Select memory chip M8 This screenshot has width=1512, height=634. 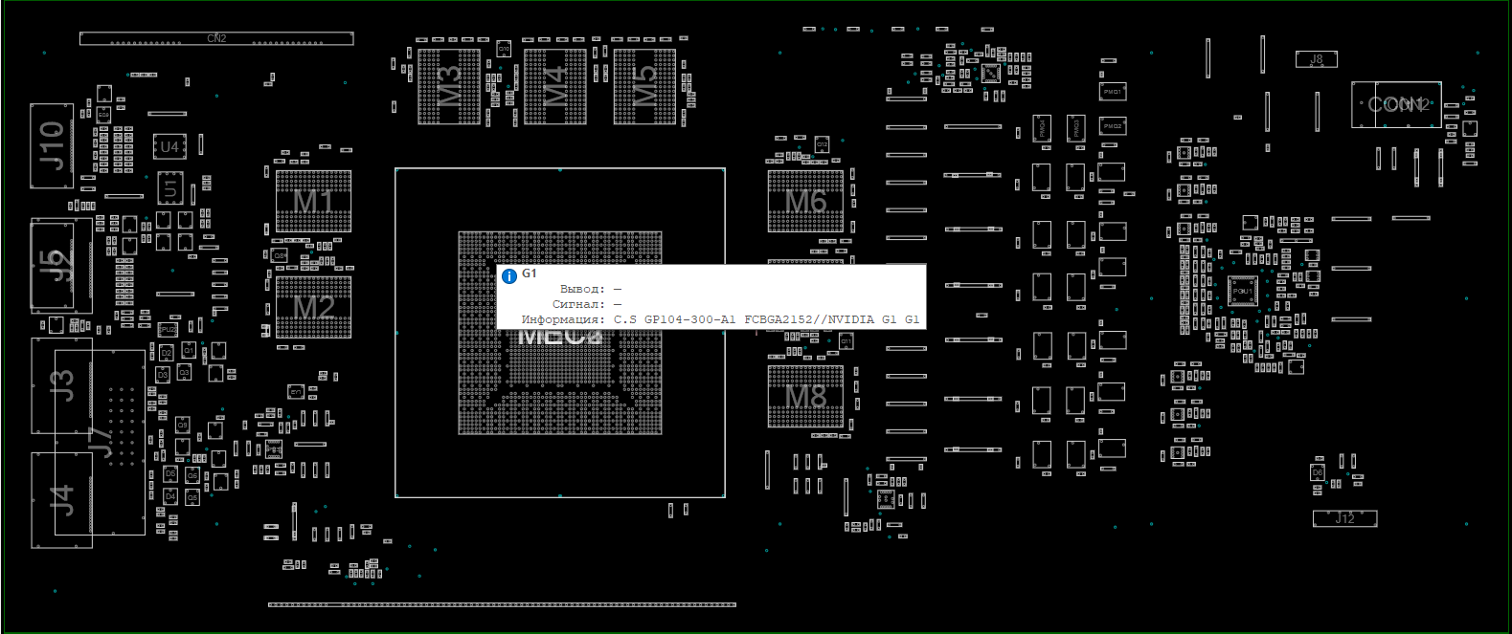point(805,396)
